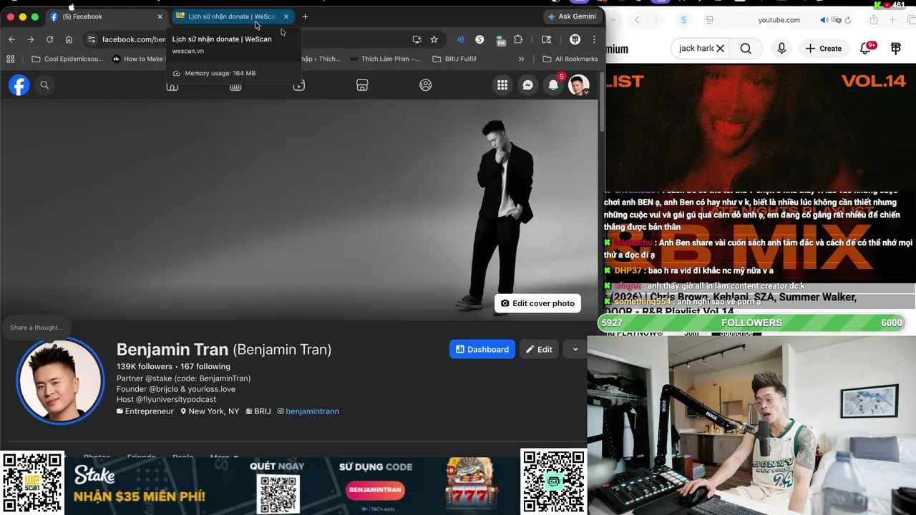Open Chrome extensions puzzle icon
The width and height of the screenshot is (916, 515).
(x=518, y=39)
